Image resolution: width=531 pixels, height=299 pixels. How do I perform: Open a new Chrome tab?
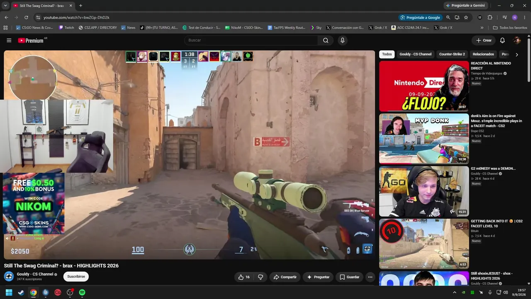80,5
